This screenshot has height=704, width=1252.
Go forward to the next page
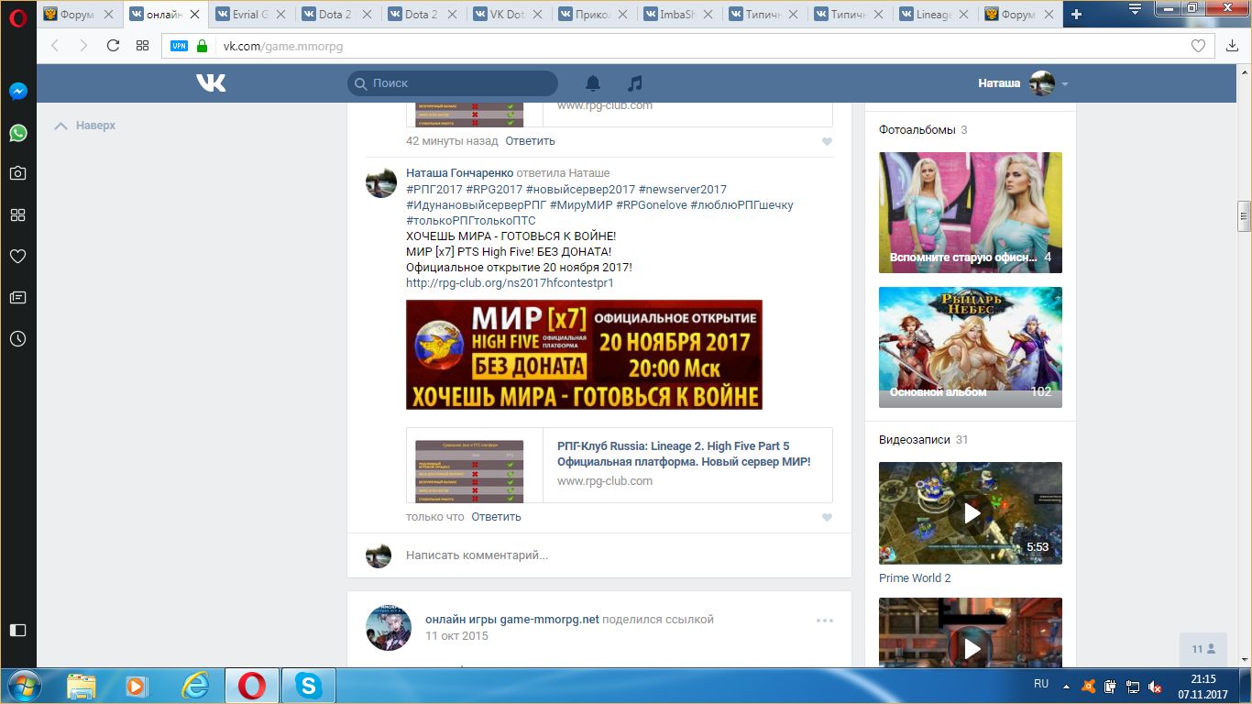pos(83,46)
